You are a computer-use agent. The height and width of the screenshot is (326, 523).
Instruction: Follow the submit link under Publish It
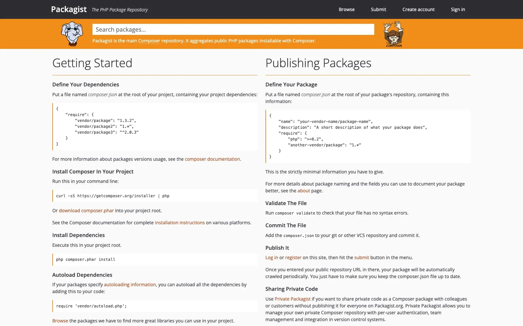(362, 258)
